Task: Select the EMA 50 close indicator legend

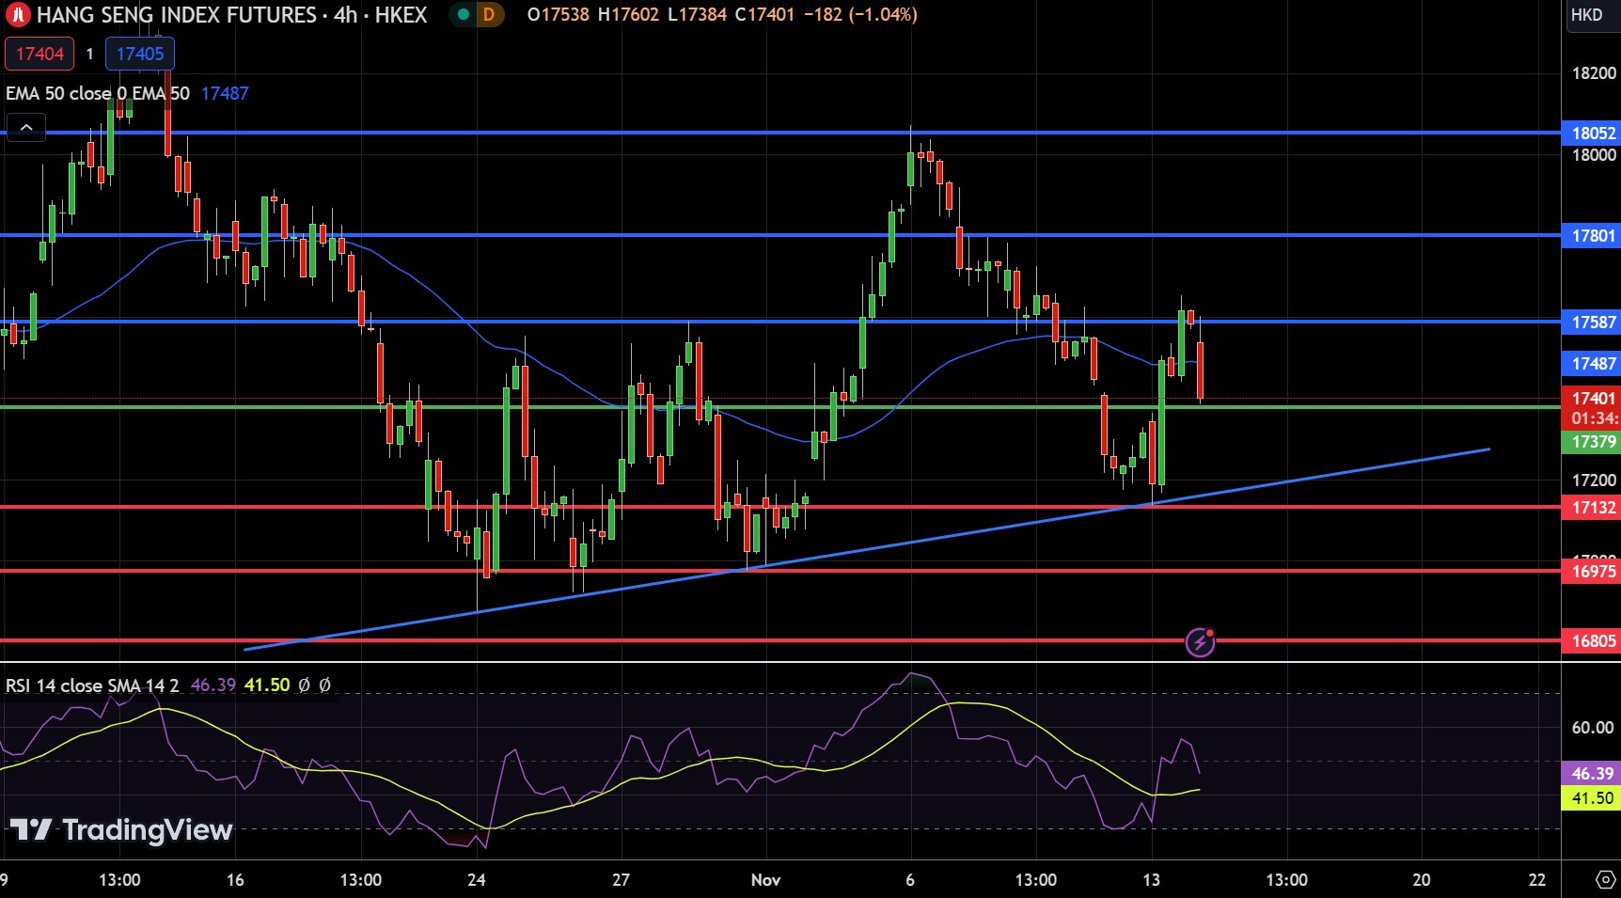Action: [98, 93]
